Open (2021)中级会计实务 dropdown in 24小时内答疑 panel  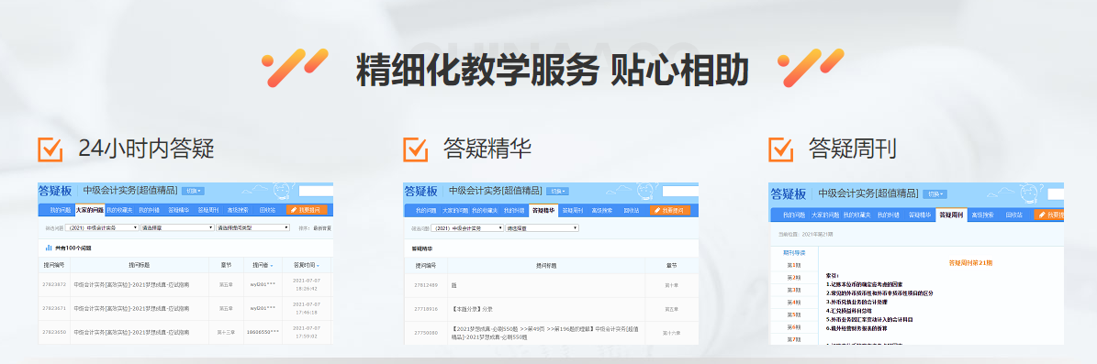[102, 227]
